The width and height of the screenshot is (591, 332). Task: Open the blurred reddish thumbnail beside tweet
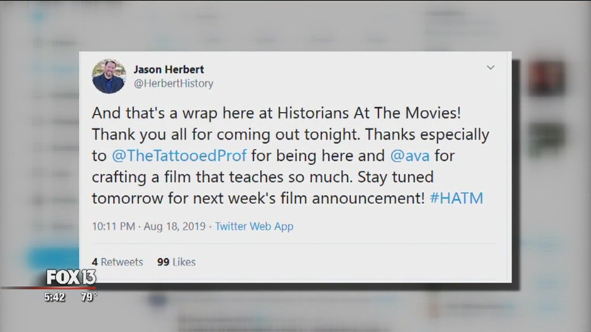[546, 78]
